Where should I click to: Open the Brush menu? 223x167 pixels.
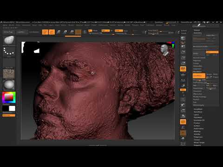click(11, 25)
